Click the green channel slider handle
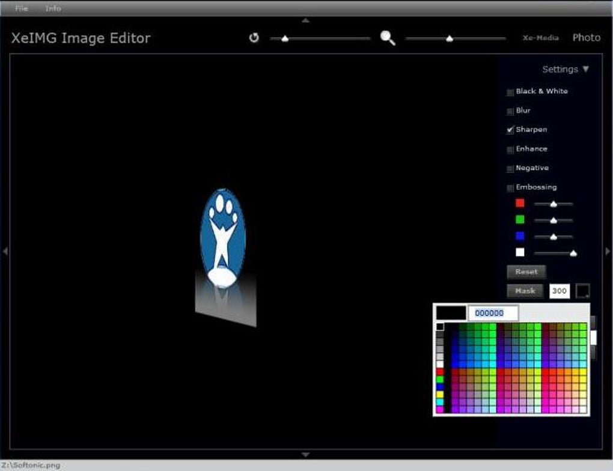This screenshot has height=471, width=613. 554,220
